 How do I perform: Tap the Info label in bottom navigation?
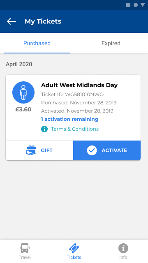tap(123, 257)
